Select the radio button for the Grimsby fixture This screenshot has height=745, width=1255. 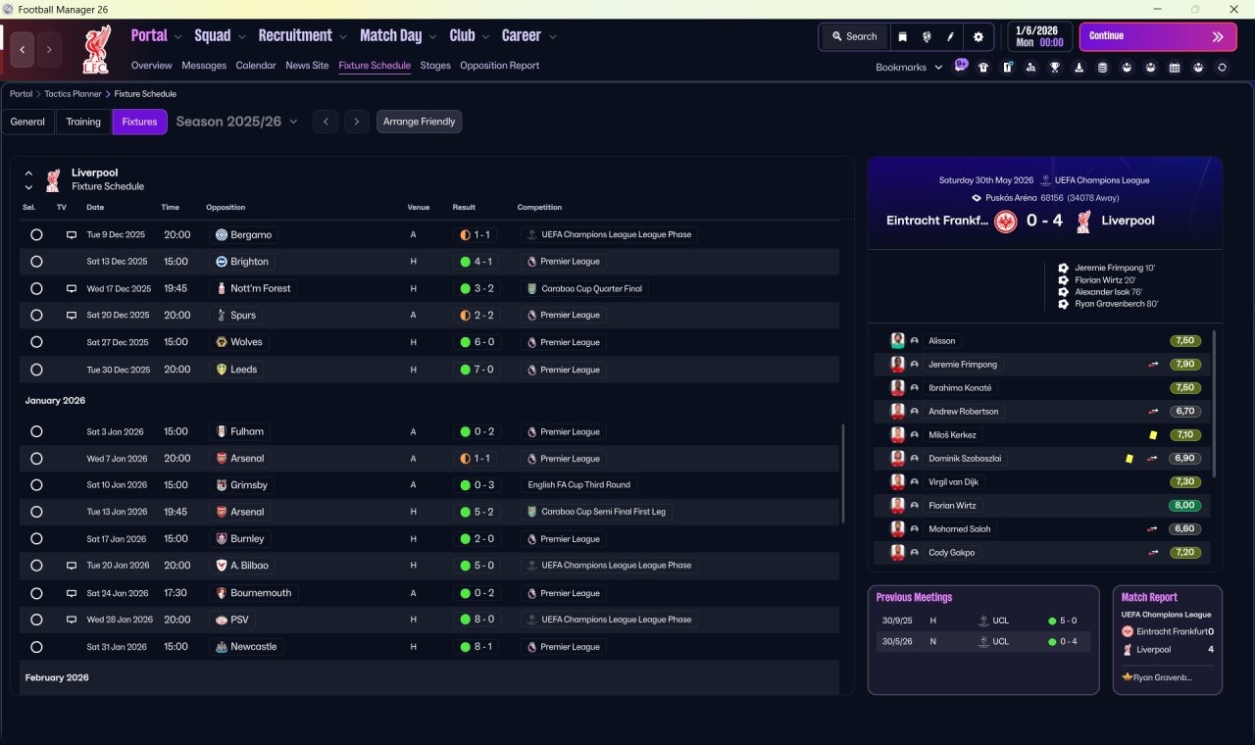tap(36, 485)
